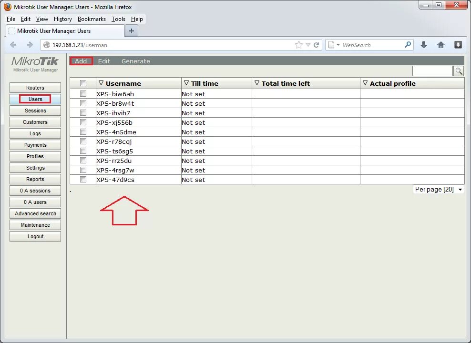Screen dimensions: 471x343
Task: Check the box for XPS-r78cqj
Action: [x=83, y=141]
